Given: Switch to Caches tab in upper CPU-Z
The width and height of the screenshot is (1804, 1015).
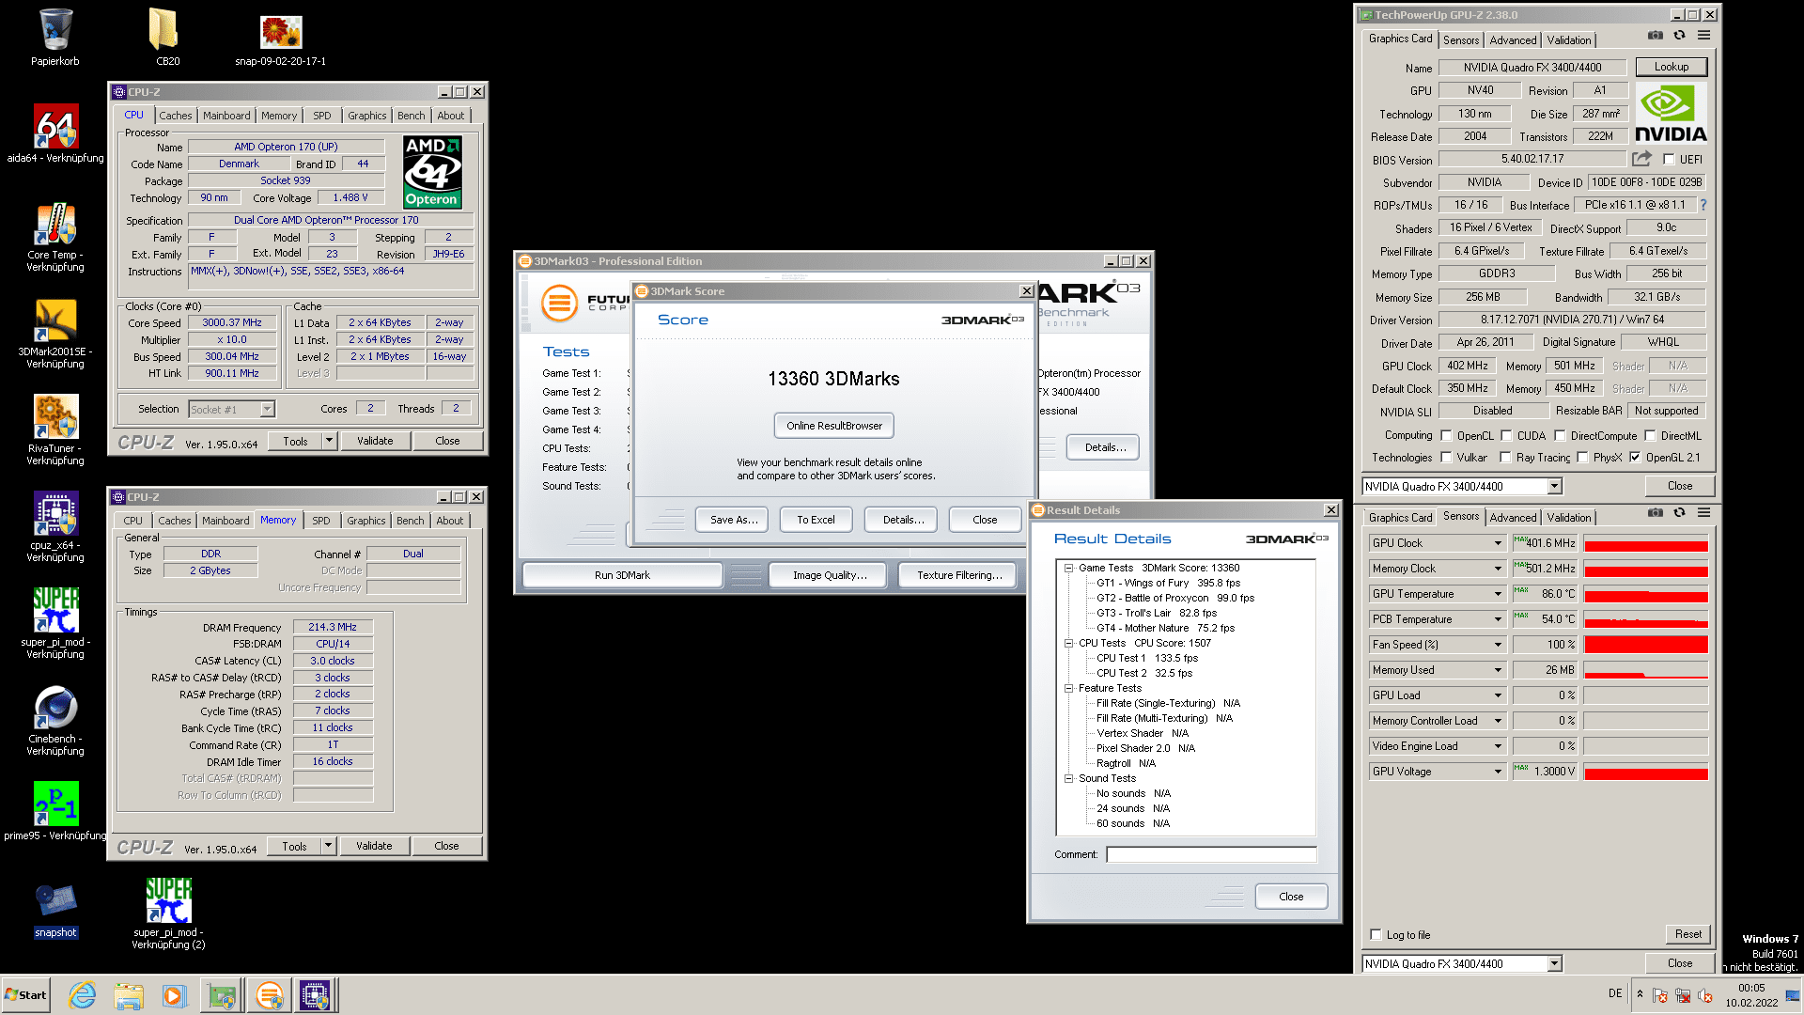Looking at the screenshot, I should pyautogui.click(x=175, y=116).
